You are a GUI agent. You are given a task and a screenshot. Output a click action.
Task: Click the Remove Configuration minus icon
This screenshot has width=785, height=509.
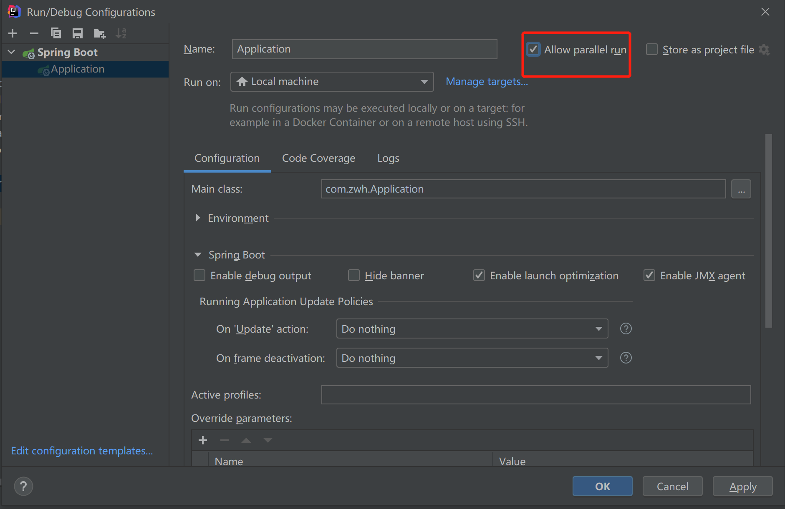[x=34, y=33]
